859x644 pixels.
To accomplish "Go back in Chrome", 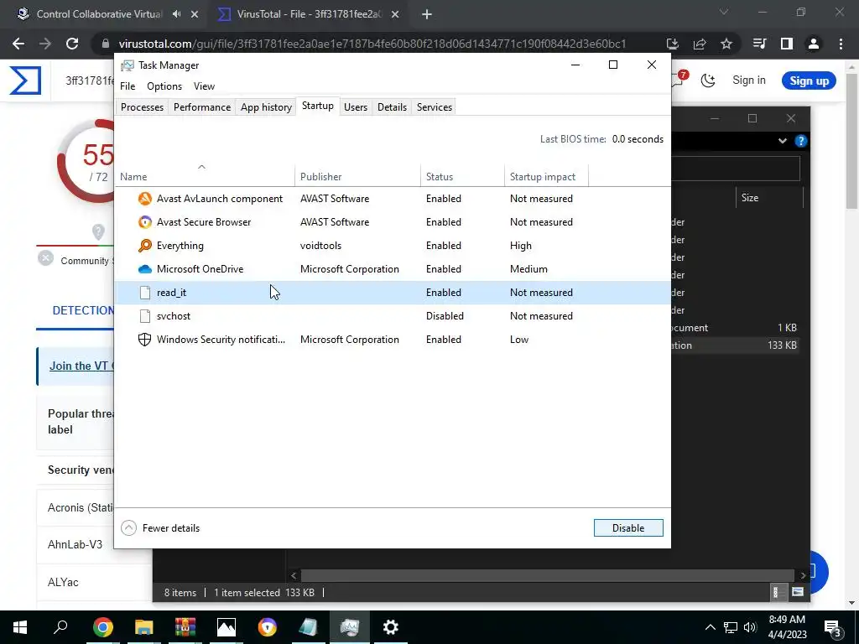I will point(18,44).
